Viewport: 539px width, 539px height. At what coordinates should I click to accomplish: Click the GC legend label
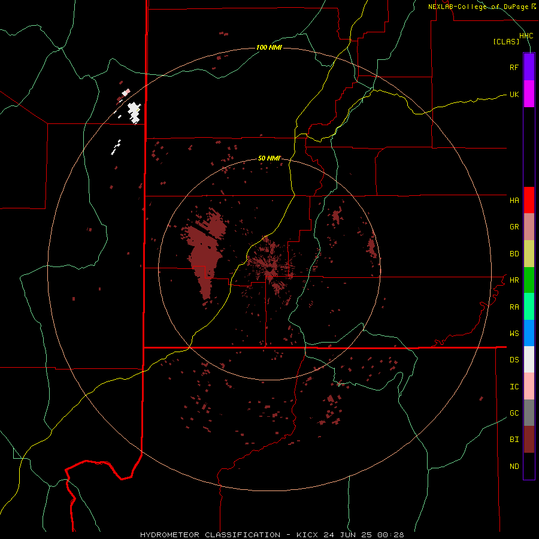(514, 413)
